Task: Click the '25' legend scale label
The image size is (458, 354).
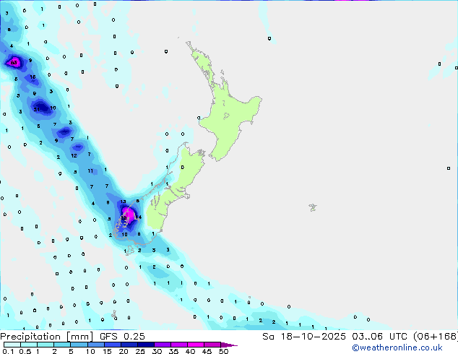Action: [x=140, y=351]
